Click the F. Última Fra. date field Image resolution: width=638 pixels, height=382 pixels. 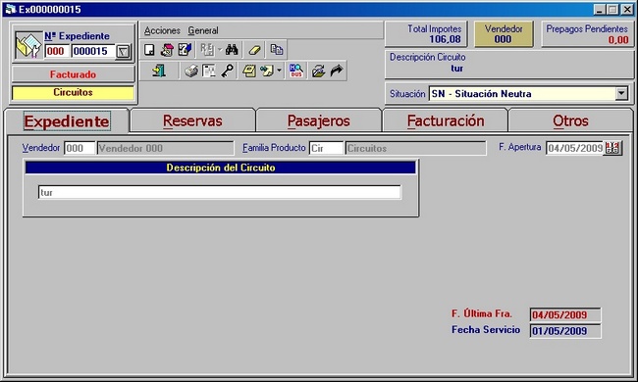[x=565, y=314]
